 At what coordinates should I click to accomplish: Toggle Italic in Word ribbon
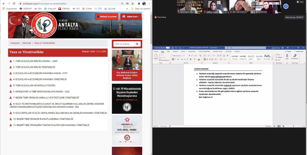[175, 59]
